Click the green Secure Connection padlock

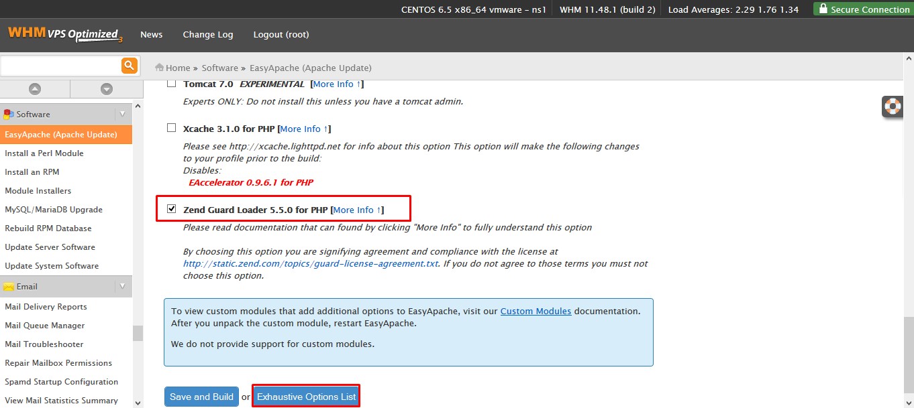pyautogui.click(x=823, y=9)
